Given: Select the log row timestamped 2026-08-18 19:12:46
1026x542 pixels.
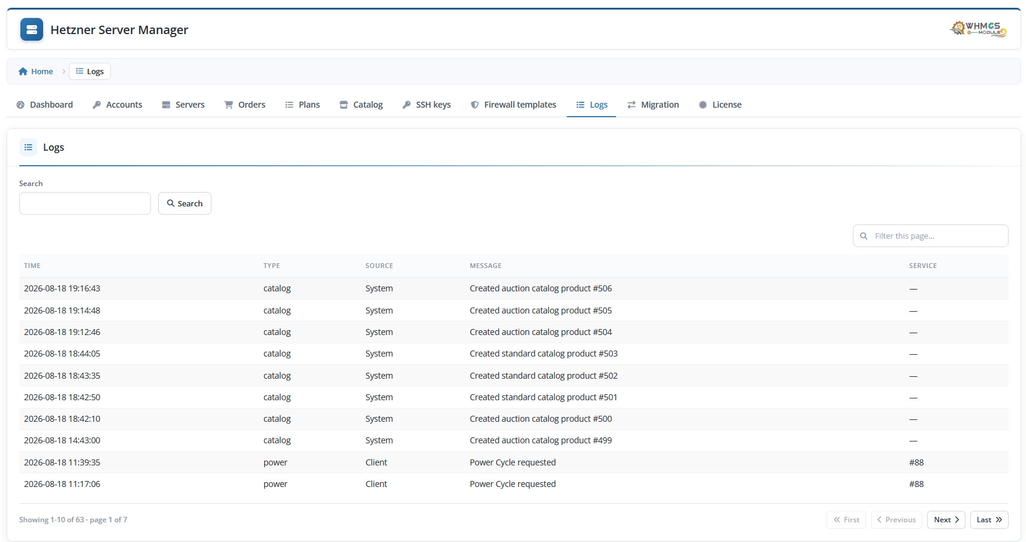Looking at the screenshot, I should point(514,332).
